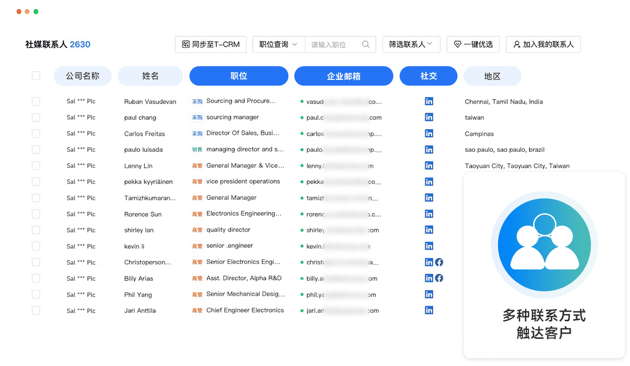Expand the 筛选联系人 filter dropdown
This screenshot has height=366, width=630.
click(411, 44)
